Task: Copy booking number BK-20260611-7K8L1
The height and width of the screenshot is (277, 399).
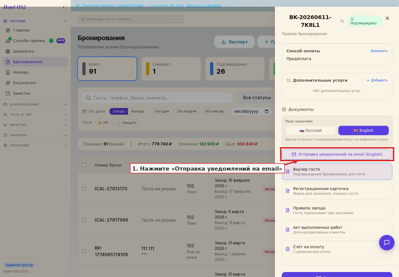Action: tap(342, 21)
